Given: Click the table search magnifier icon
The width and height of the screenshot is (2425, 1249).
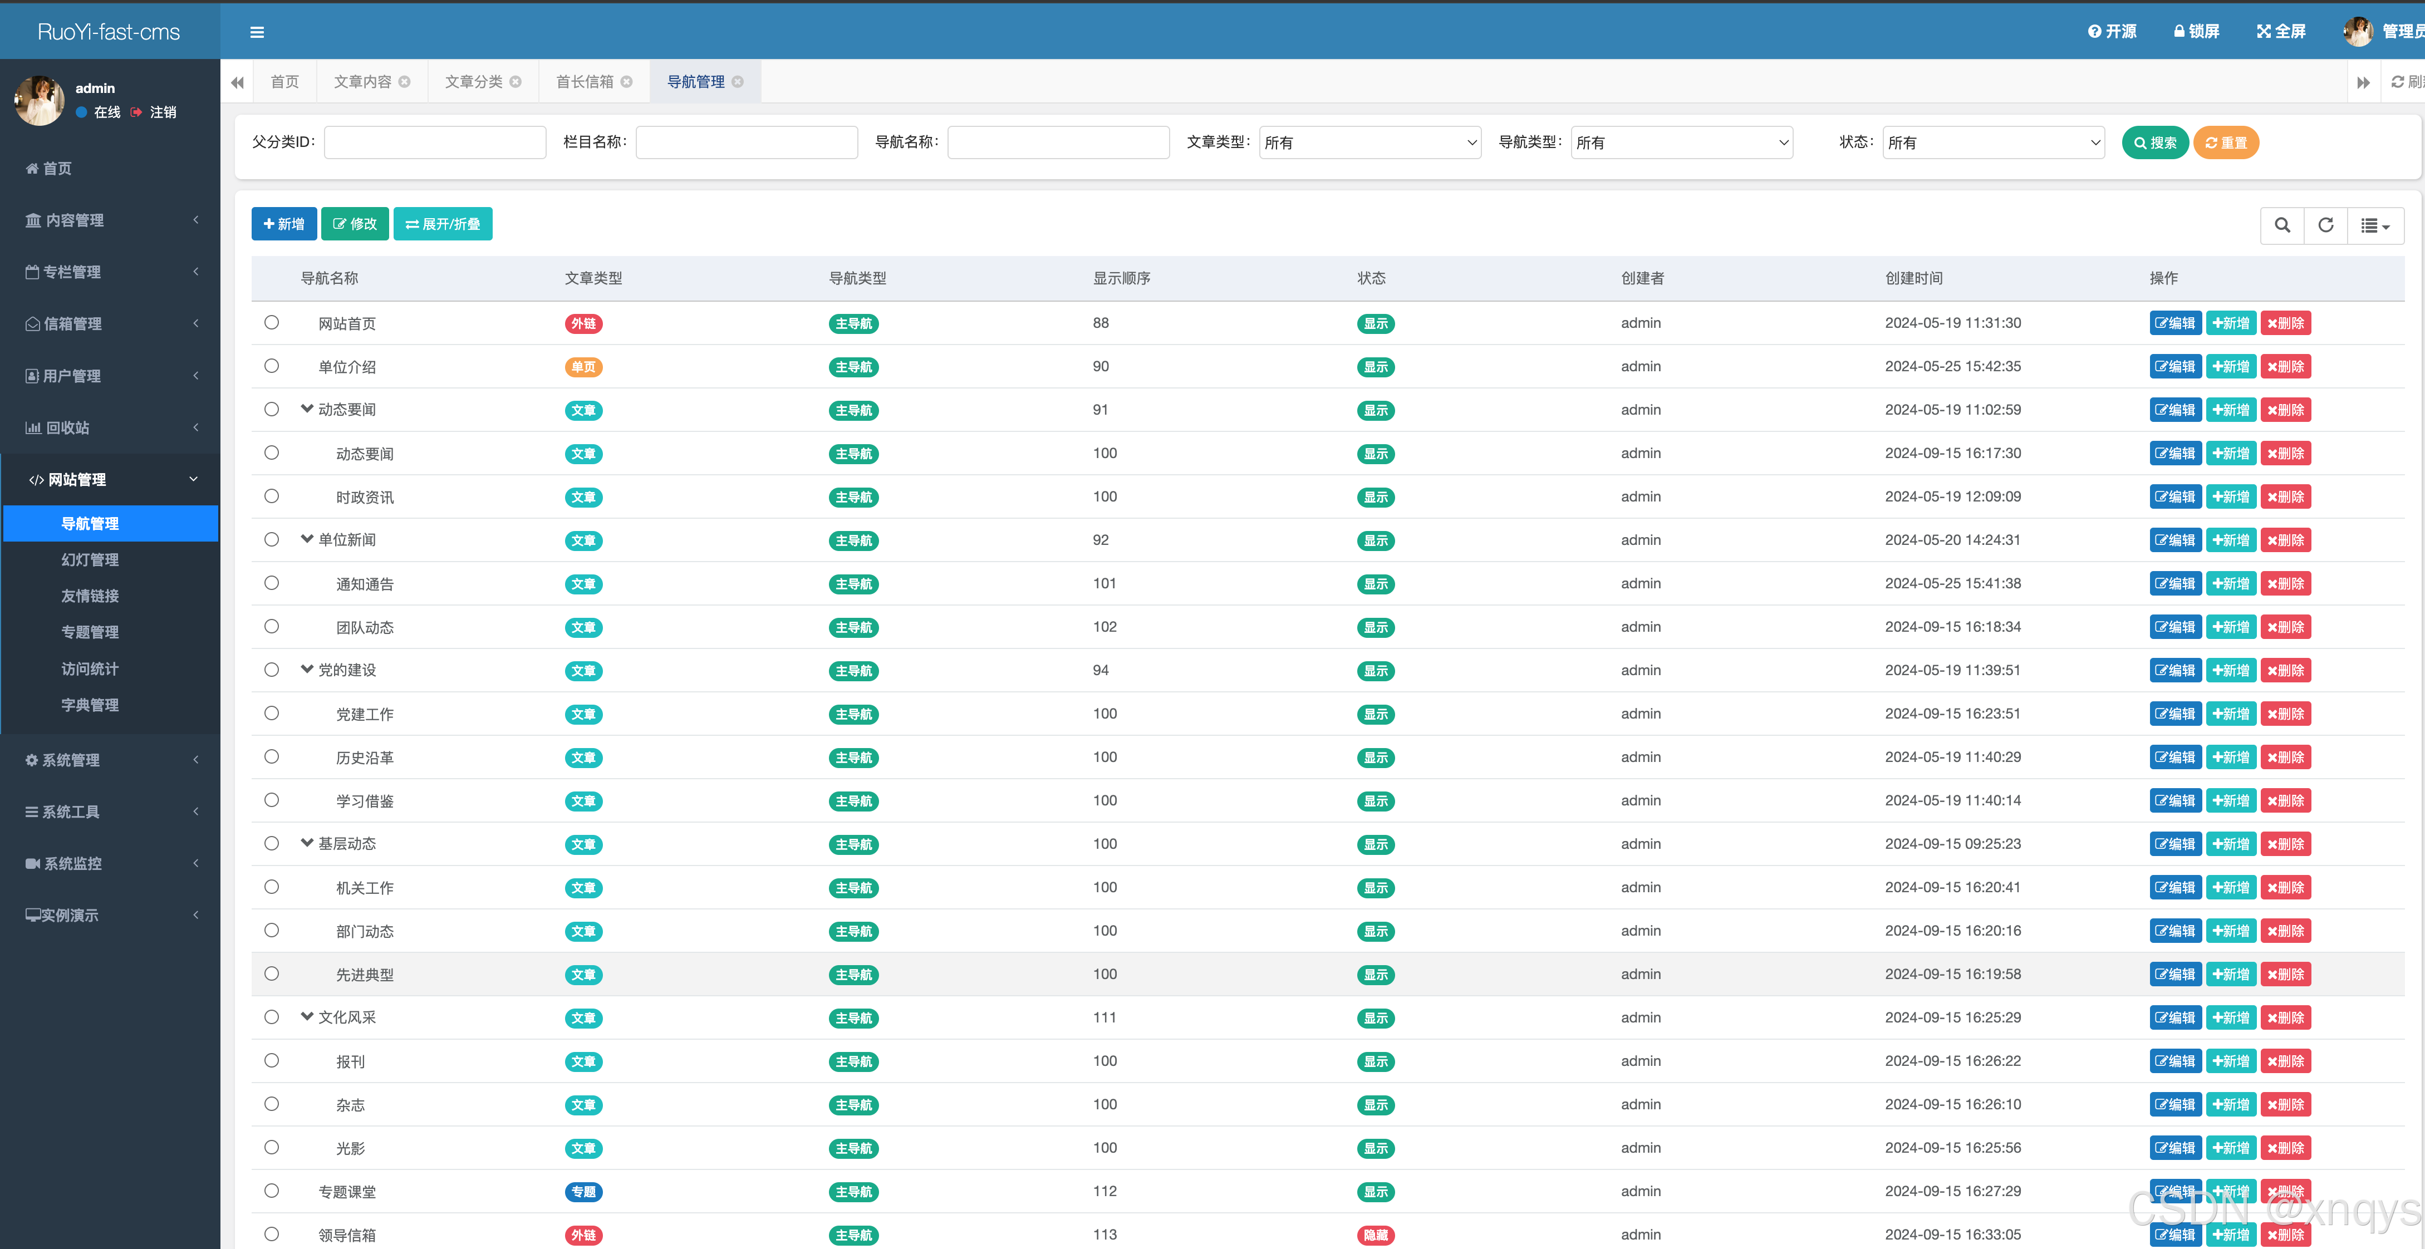Looking at the screenshot, I should (x=2282, y=225).
